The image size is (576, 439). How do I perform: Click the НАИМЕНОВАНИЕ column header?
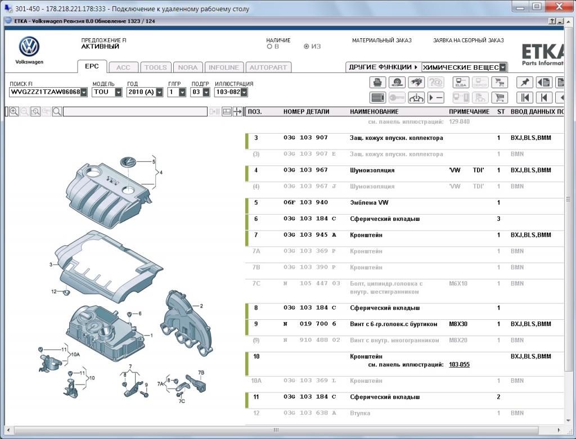[374, 112]
